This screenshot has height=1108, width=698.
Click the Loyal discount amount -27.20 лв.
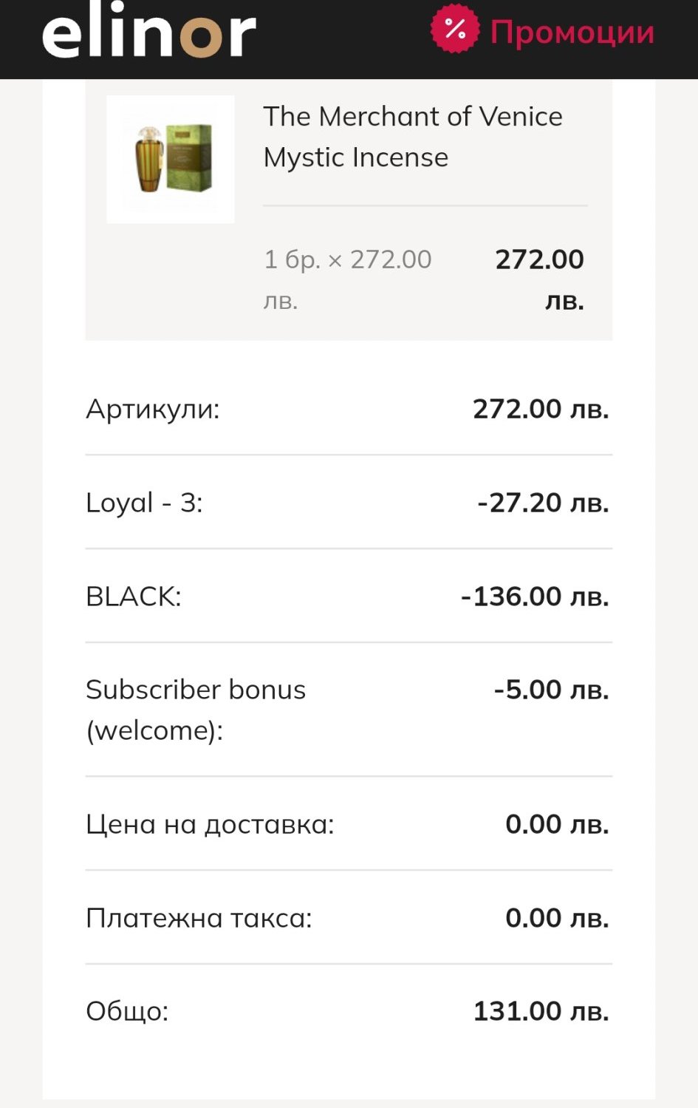click(543, 503)
